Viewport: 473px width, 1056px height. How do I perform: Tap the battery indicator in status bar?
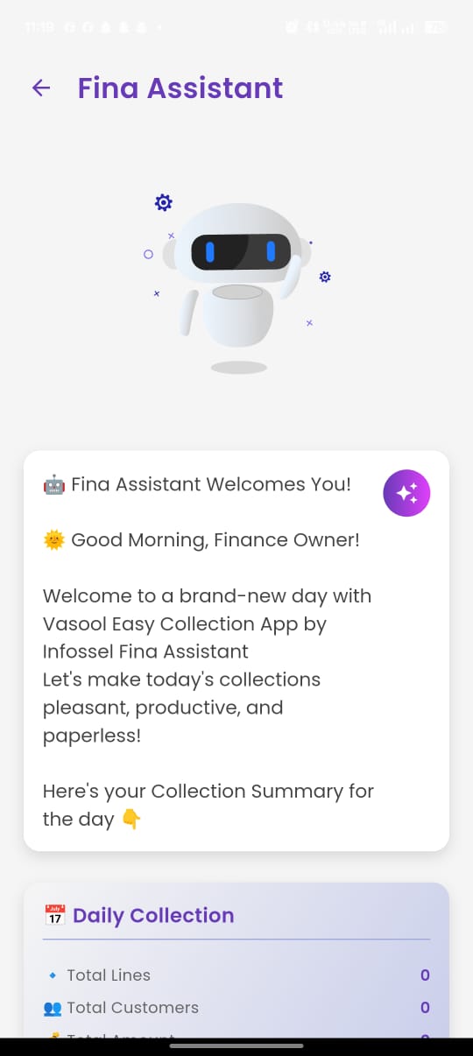435,27
